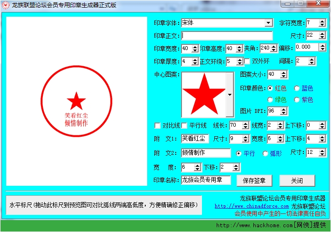Click the 水平标尺 horizontal ruler bar
The height and width of the screenshot is (232, 331).
click(x=103, y=205)
